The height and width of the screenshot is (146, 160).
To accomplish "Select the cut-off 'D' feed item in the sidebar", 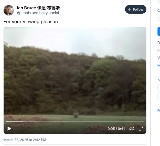I will point(159,43).
